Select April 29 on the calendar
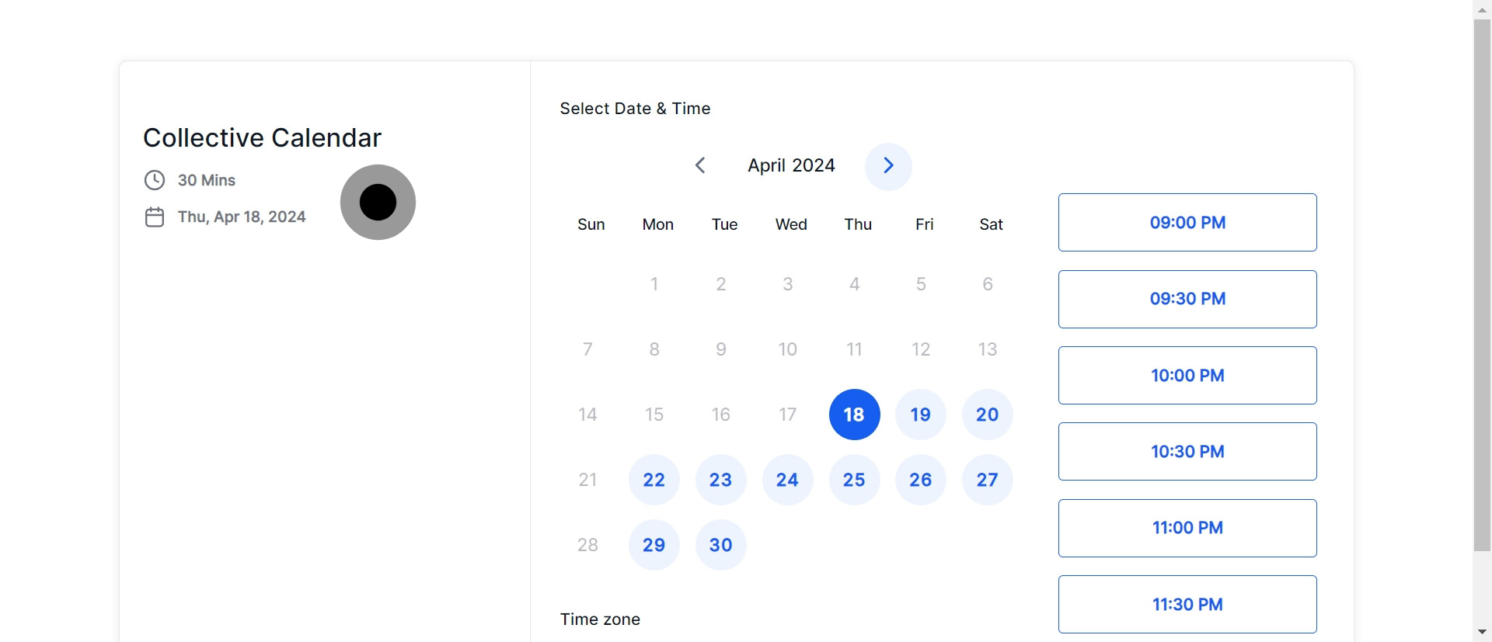This screenshot has height=642, width=1492. point(654,545)
